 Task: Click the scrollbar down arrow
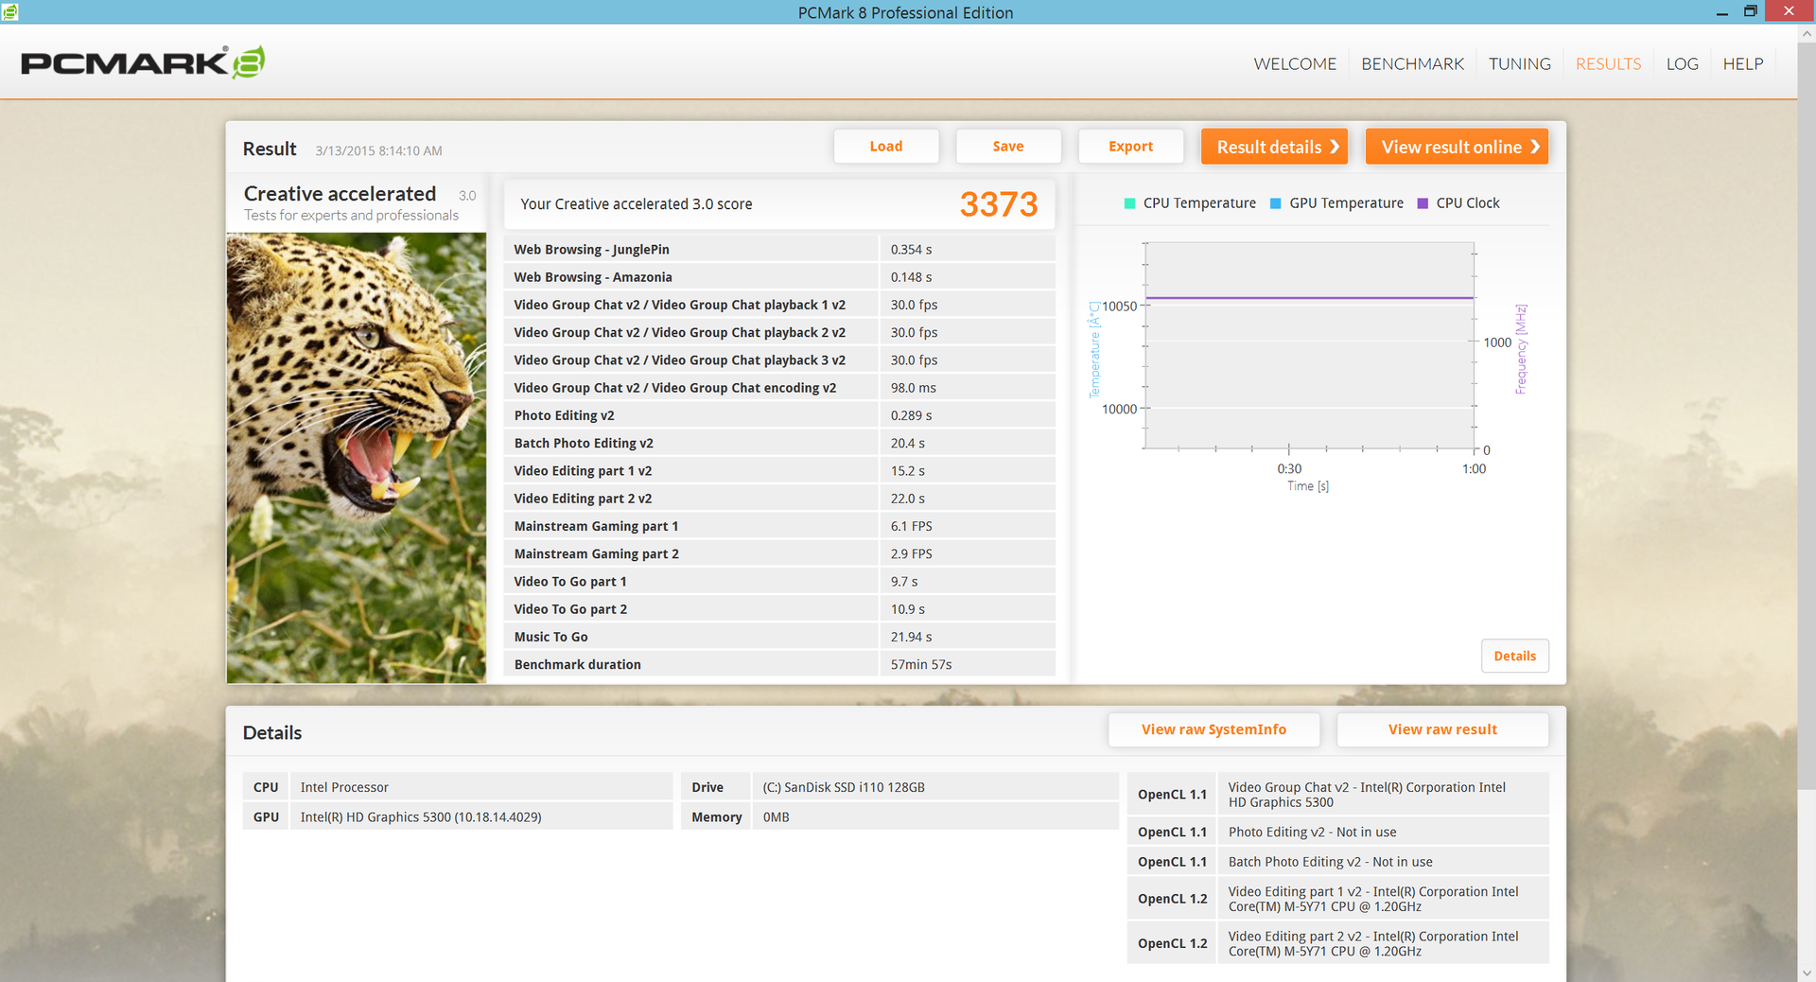tap(1807, 973)
